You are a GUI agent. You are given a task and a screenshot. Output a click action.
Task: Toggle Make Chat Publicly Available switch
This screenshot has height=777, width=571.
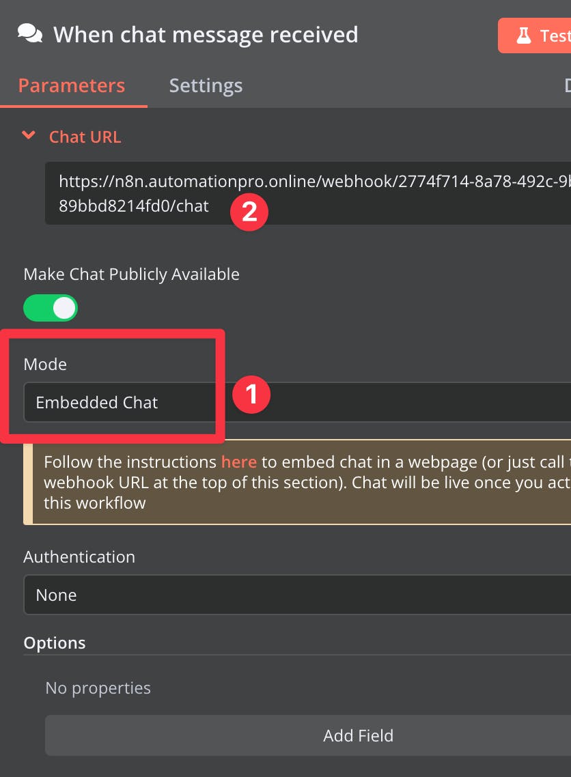pos(51,308)
